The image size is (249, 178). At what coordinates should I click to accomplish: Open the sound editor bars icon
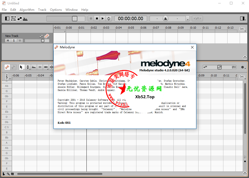point(25,19)
